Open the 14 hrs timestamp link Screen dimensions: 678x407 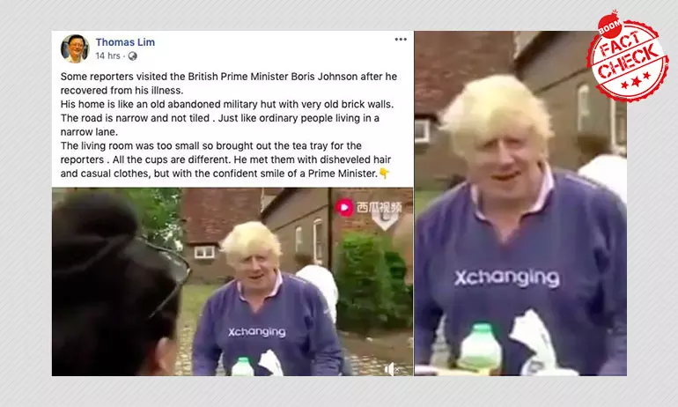[x=107, y=55]
